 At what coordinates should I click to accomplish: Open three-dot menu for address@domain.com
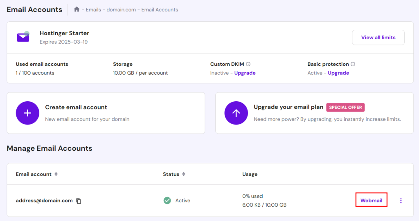401,201
